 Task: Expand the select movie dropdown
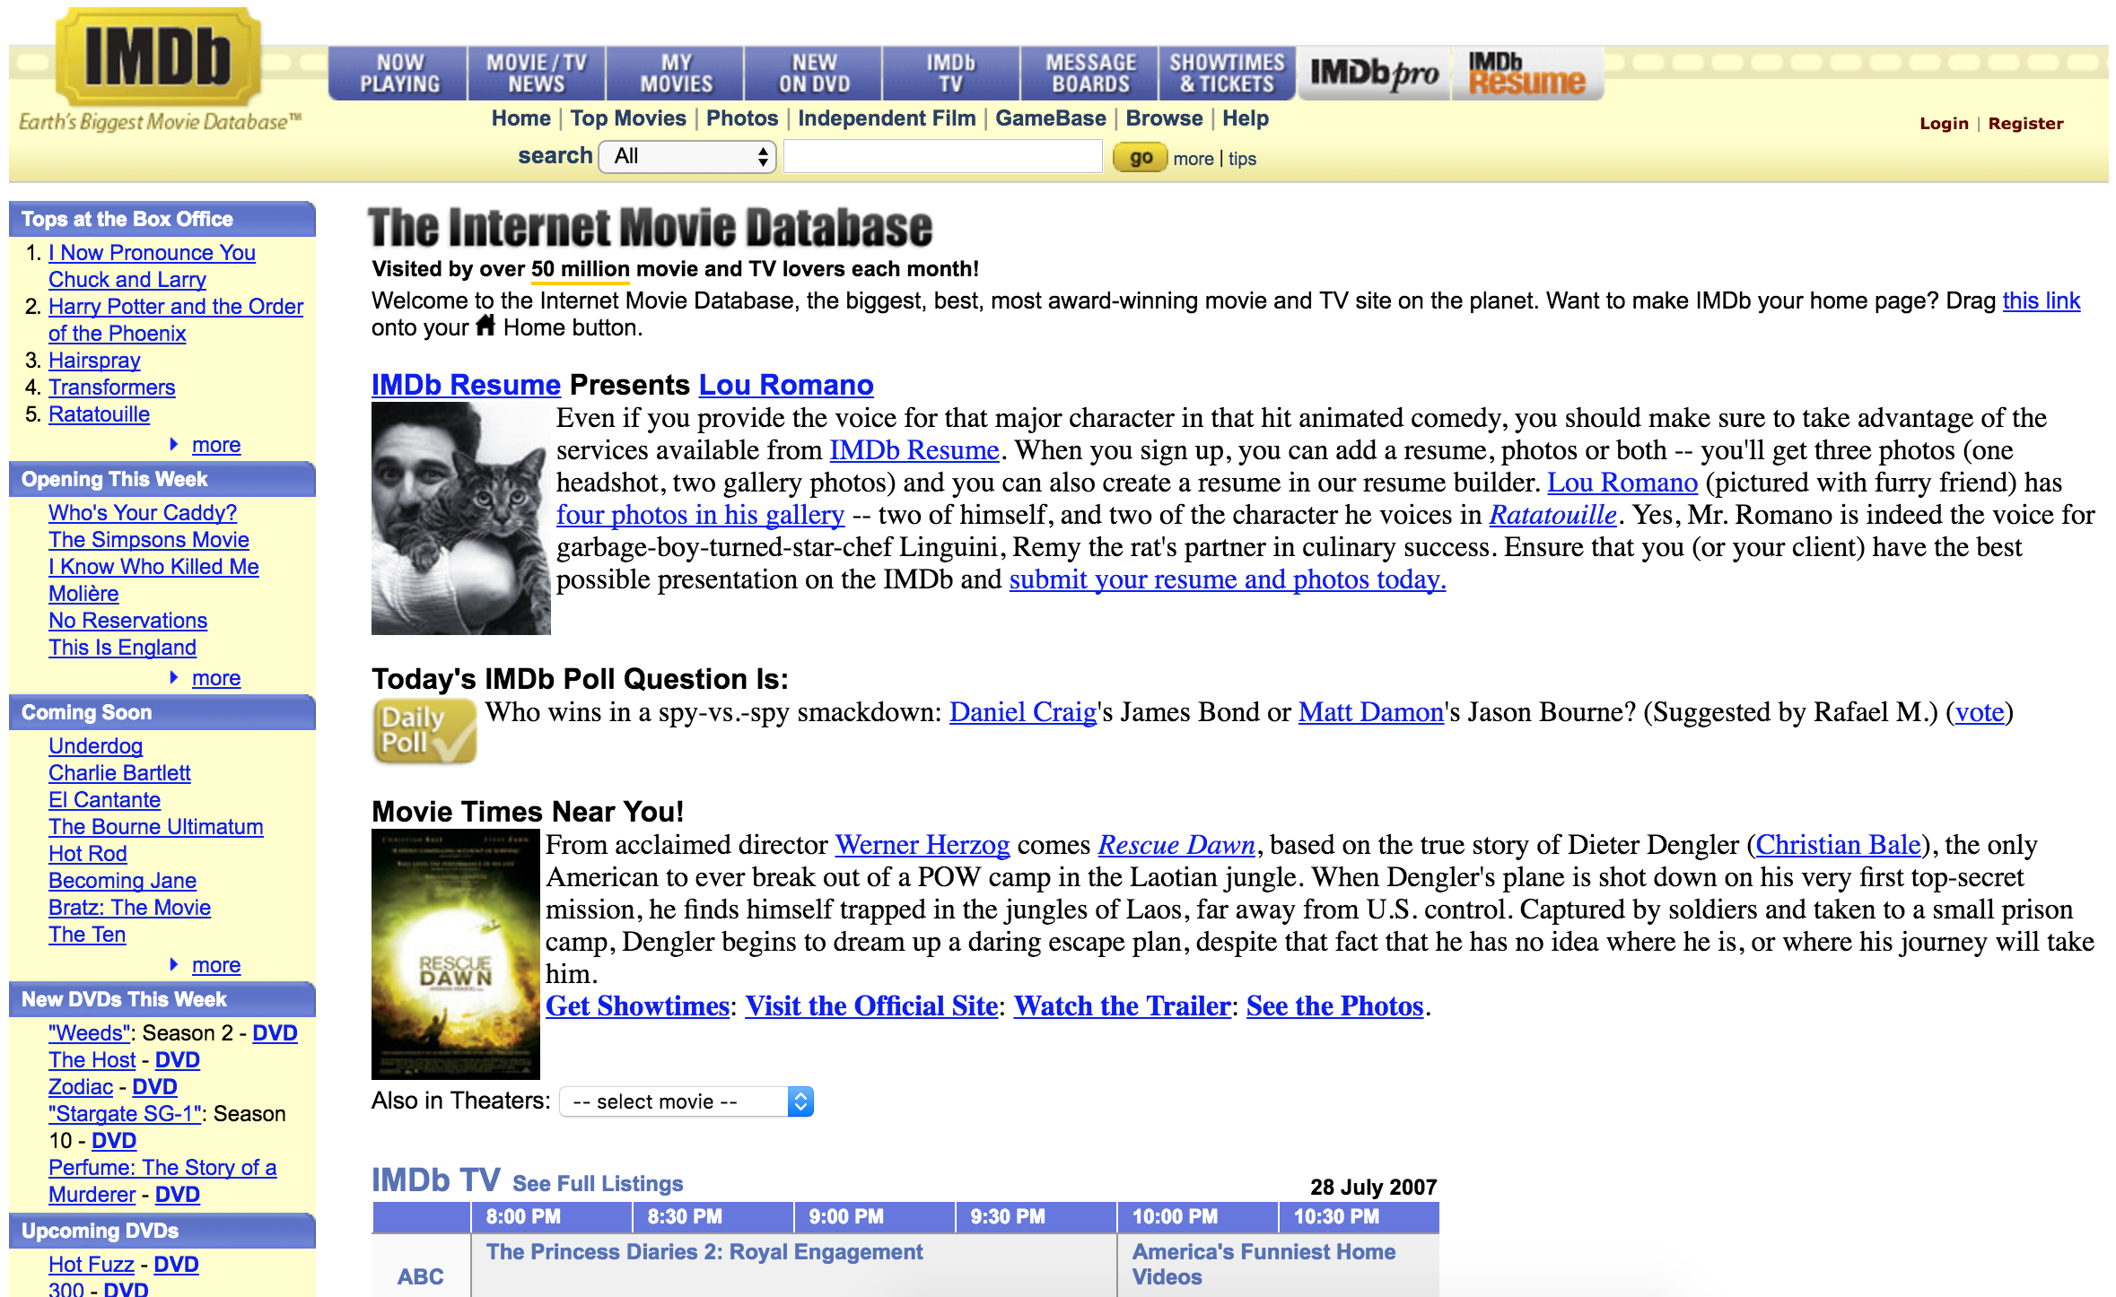click(686, 1101)
